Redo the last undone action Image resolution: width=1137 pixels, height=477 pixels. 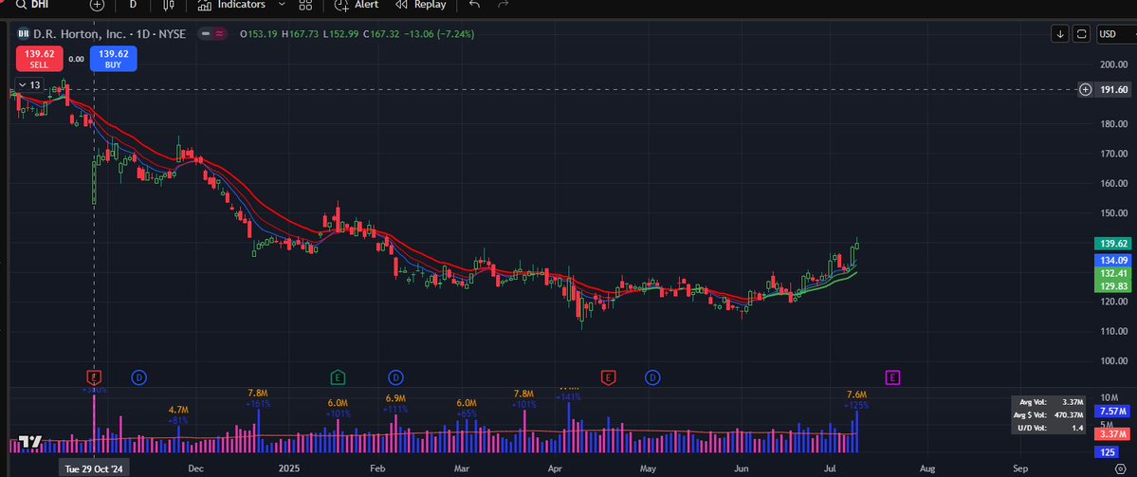pyautogui.click(x=504, y=5)
